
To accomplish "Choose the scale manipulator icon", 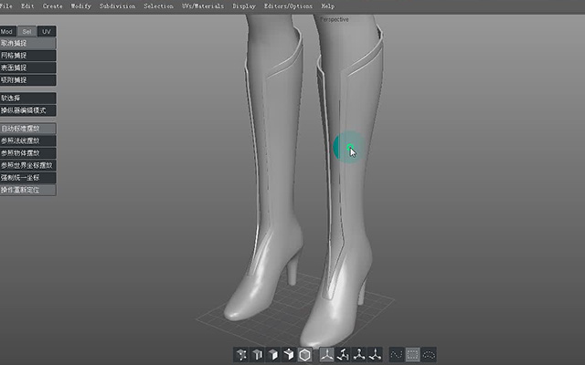I will (x=359, y=355).
